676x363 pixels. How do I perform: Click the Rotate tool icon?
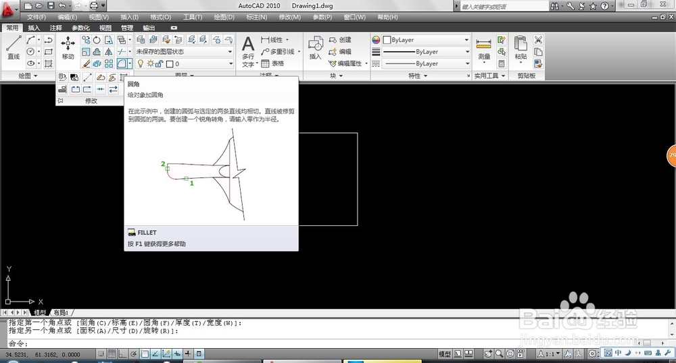(97, 40)
